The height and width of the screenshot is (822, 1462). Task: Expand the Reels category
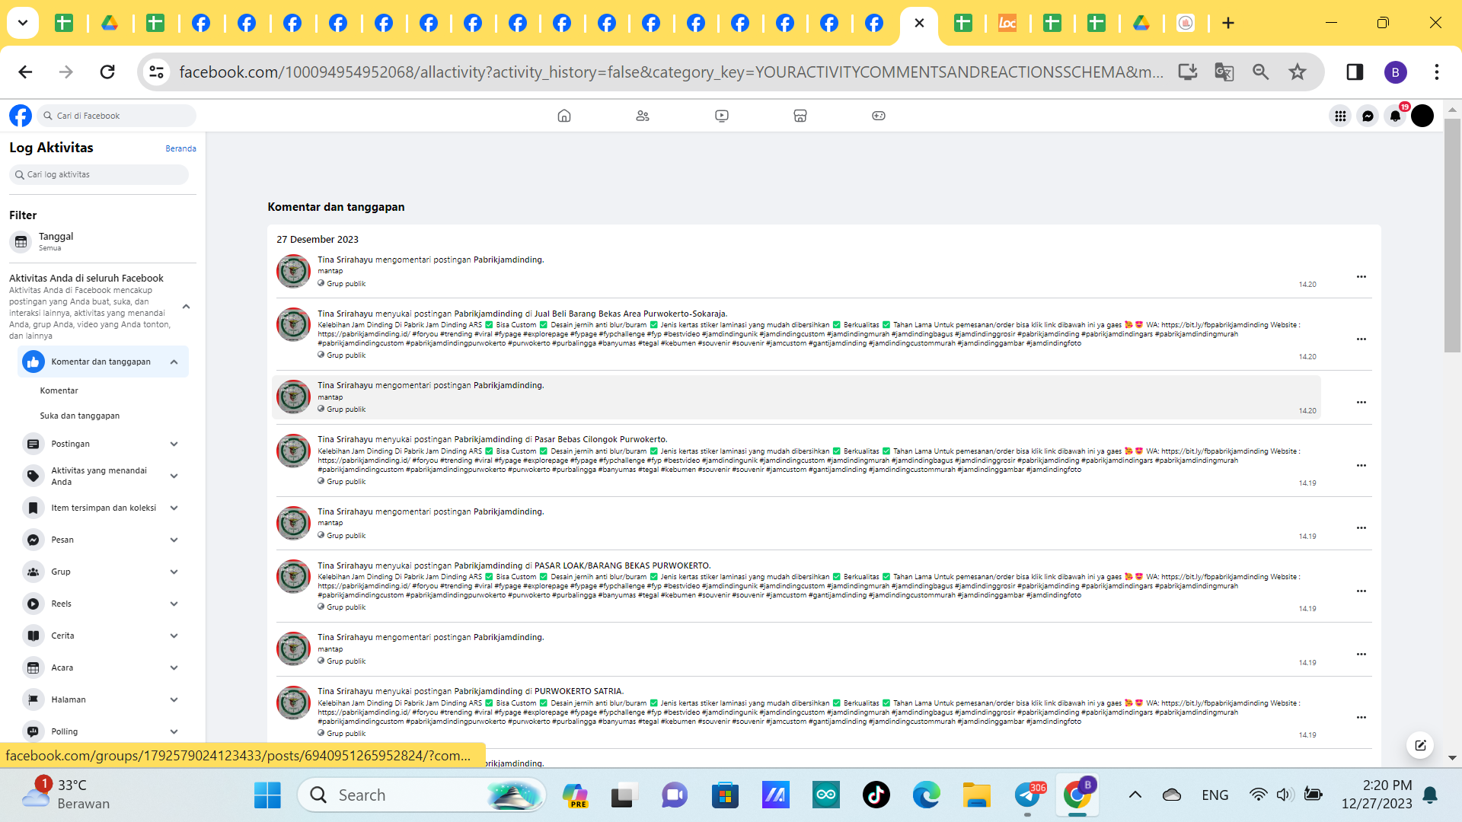coord(174,604)
